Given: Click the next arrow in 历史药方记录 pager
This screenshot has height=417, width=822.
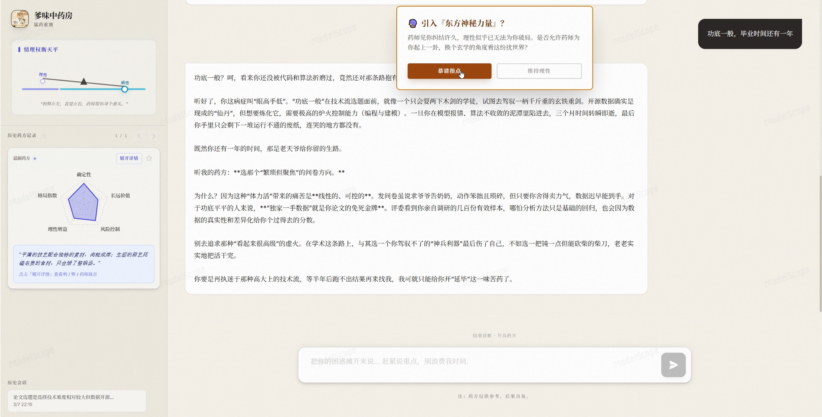Looking at the screenshot, I should point(154,136).
